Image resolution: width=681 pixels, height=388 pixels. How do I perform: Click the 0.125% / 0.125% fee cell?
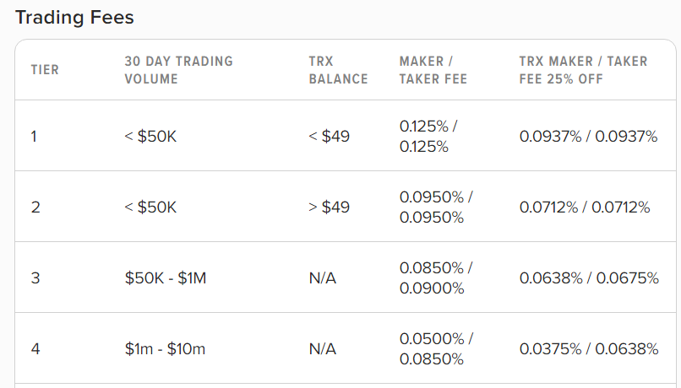[x=428, y=137]
